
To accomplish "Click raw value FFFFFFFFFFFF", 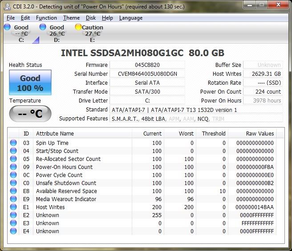I will tap(258, 223).
